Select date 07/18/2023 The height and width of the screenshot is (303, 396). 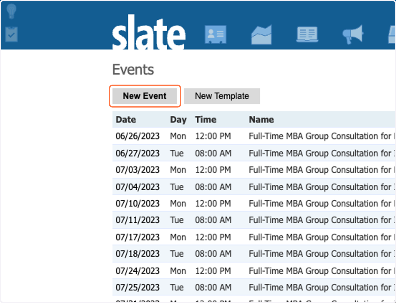(138, 254)
